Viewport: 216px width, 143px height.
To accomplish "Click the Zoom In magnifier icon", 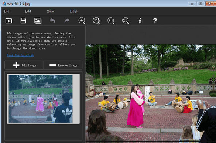I will pyautogui.click(x=82, y=21).
